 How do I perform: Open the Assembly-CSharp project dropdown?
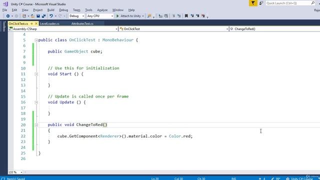63,29
